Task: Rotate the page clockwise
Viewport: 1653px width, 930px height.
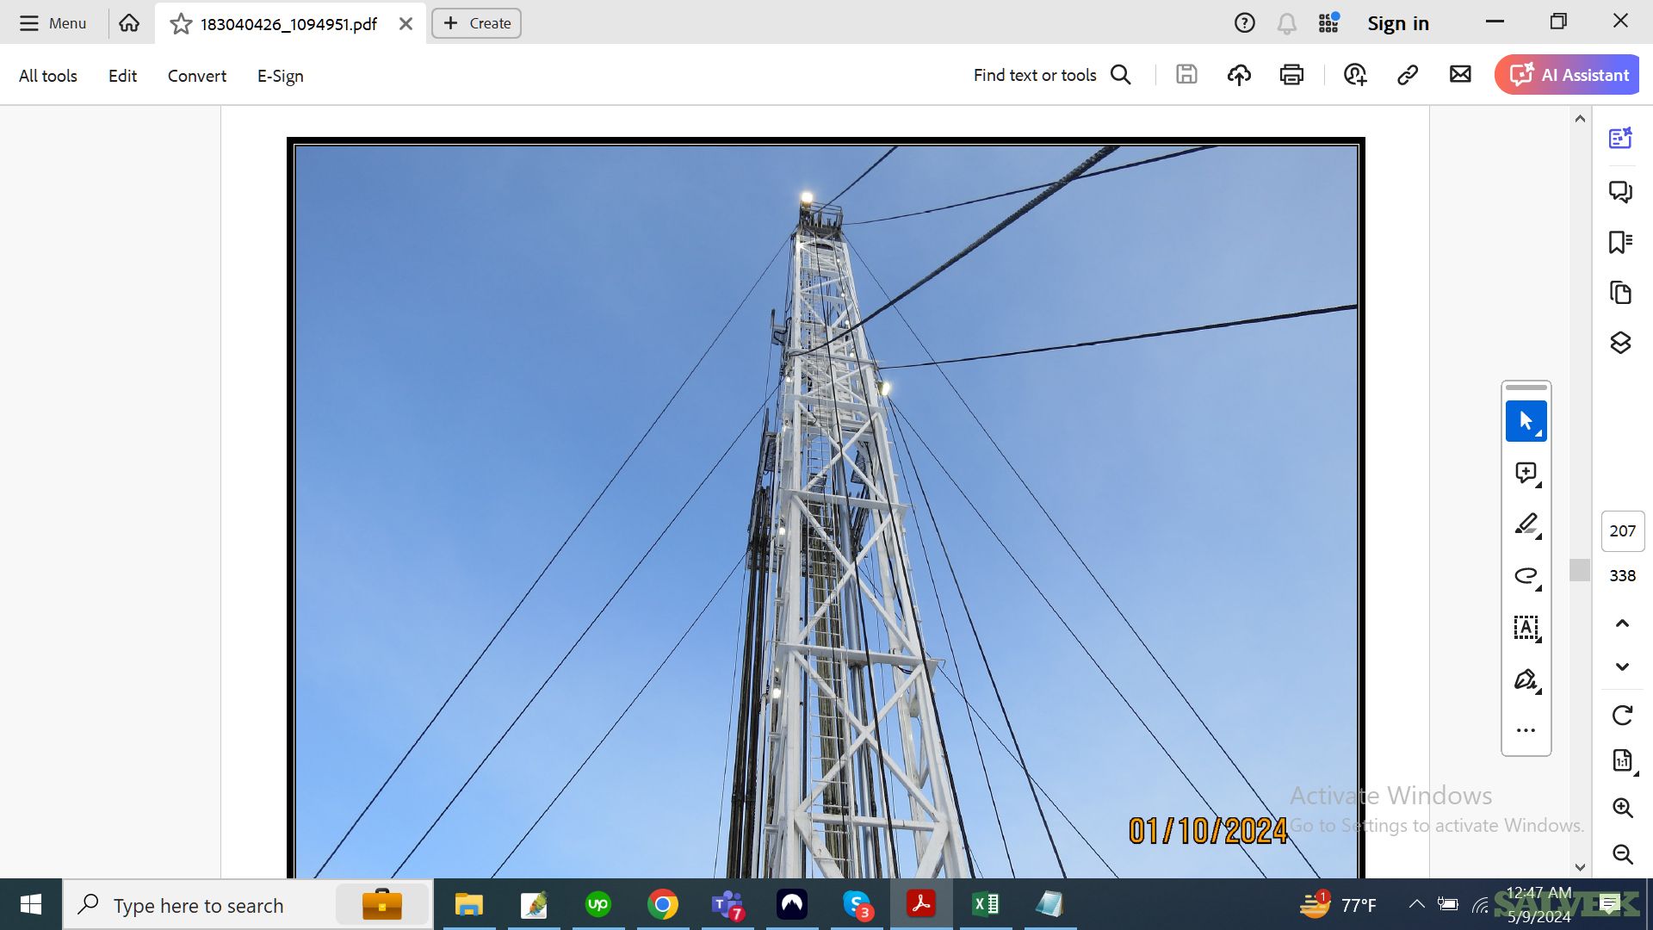Action: [1623, 715]
